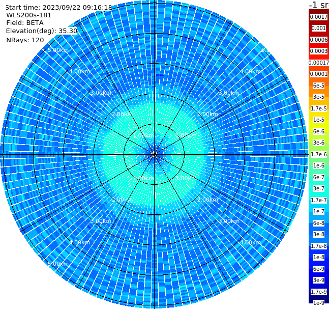
Task: Click the 0.0006 colorbar value
Action: tap(318, 40)
